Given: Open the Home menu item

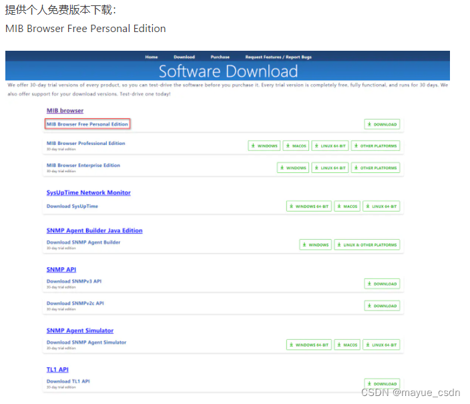Looking at the screenshot, I should click(152, 57).
